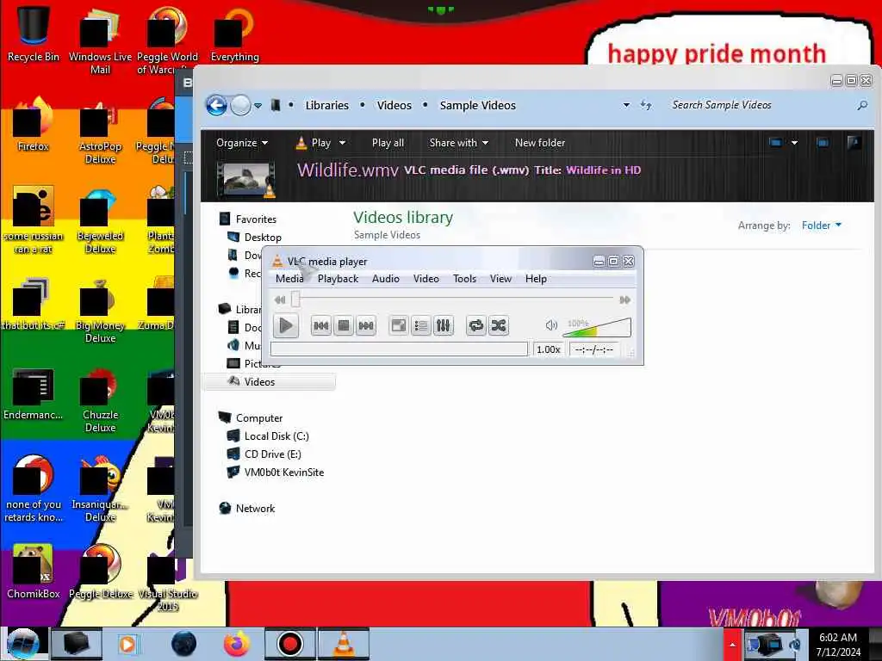
Task: Click media player icon in taskbar
Action: pos(127,644)
